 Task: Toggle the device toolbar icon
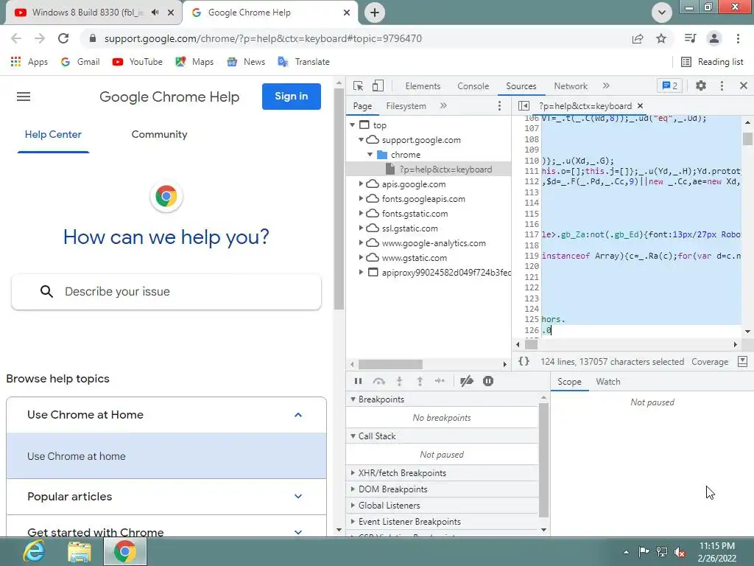[378, 85]
